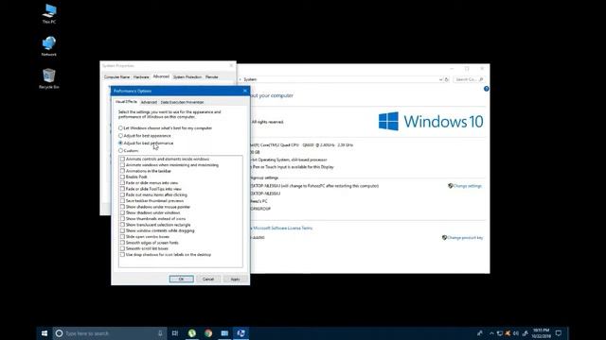Focus the Search Control Panel field
Image resolution: width=606 pixels, height=340 pixels.
[x=468, y=79]
